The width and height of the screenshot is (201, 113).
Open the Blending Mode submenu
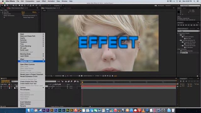click(31, 54)
